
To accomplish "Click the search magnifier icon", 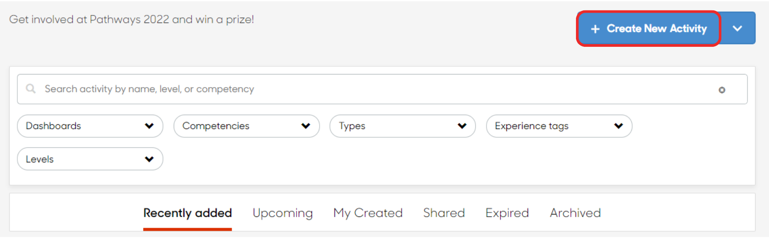I will coord(31,89).
